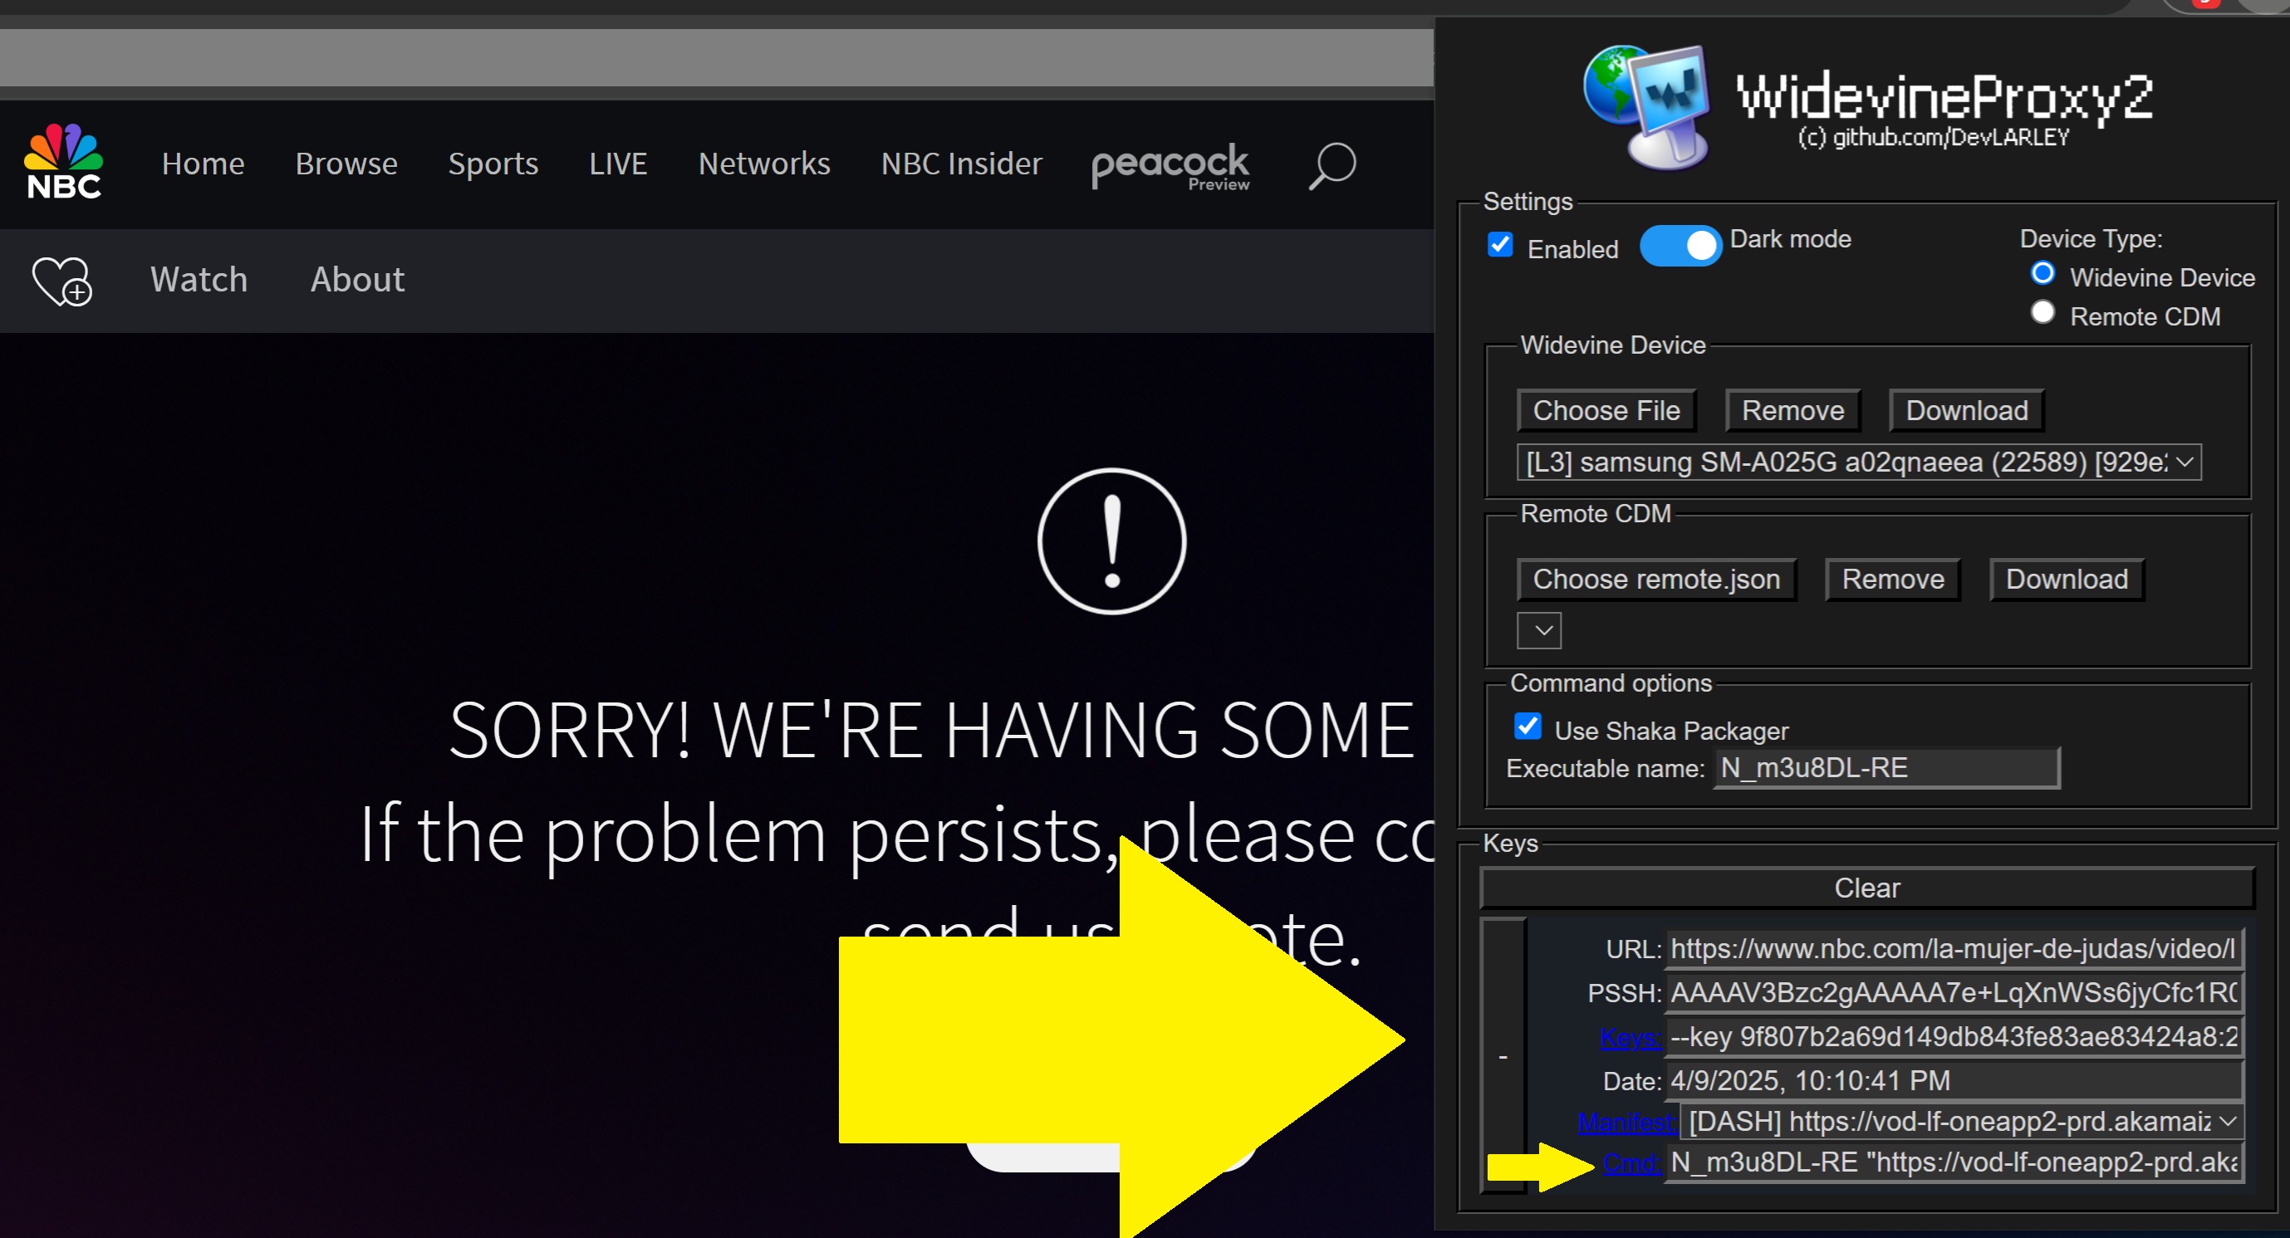
Task: Click the NBC peacock logo
Action: coord(63,162)
